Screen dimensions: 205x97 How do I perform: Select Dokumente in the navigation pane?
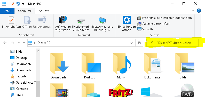tap(21, 64)
